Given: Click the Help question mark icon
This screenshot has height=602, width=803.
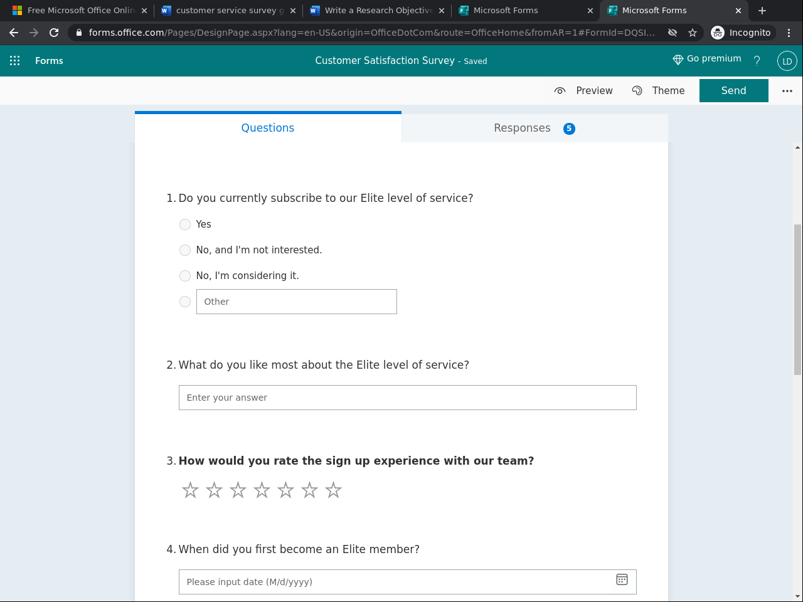Looking at the screenshot, I should click(757, 61).
